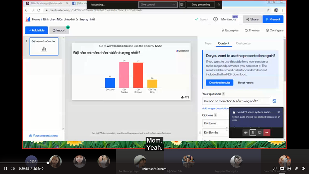Select the Phần thi khán giả browser tab

tap(47, 3)
